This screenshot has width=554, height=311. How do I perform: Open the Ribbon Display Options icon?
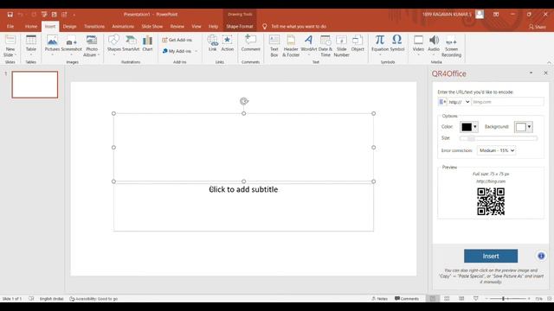click(x=496, y=15)
